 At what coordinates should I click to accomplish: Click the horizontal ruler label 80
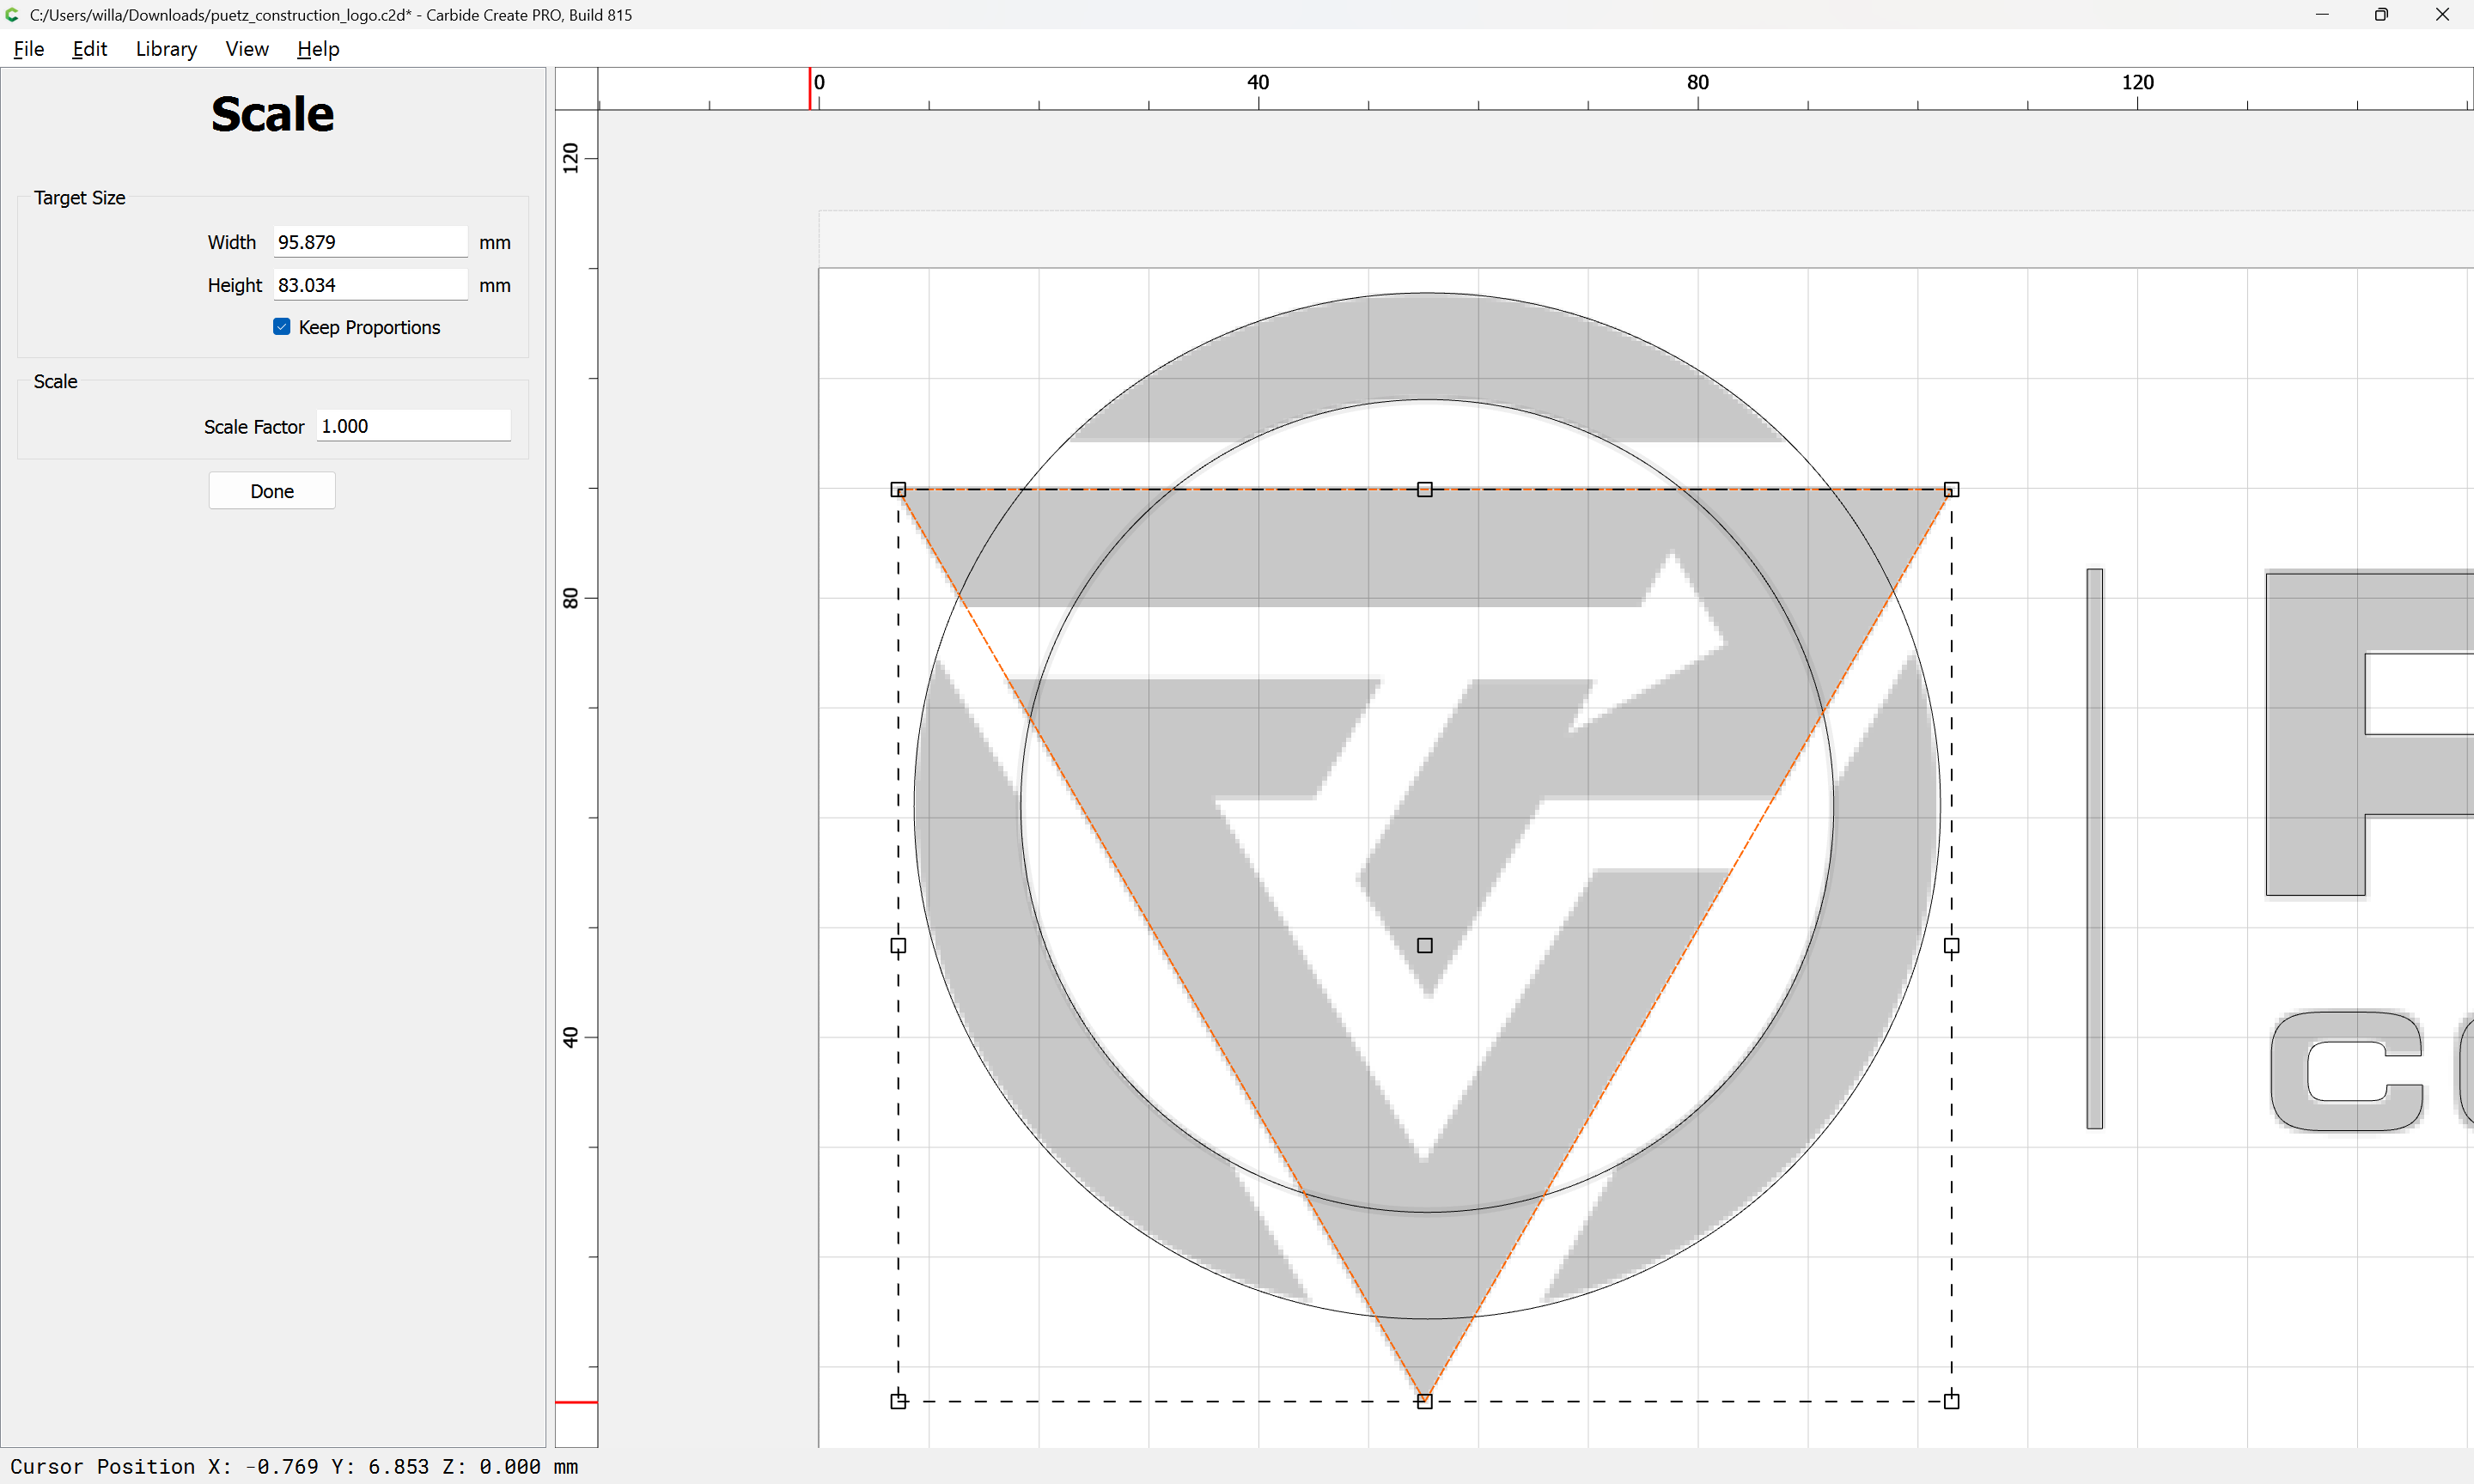coord(1698,82)
